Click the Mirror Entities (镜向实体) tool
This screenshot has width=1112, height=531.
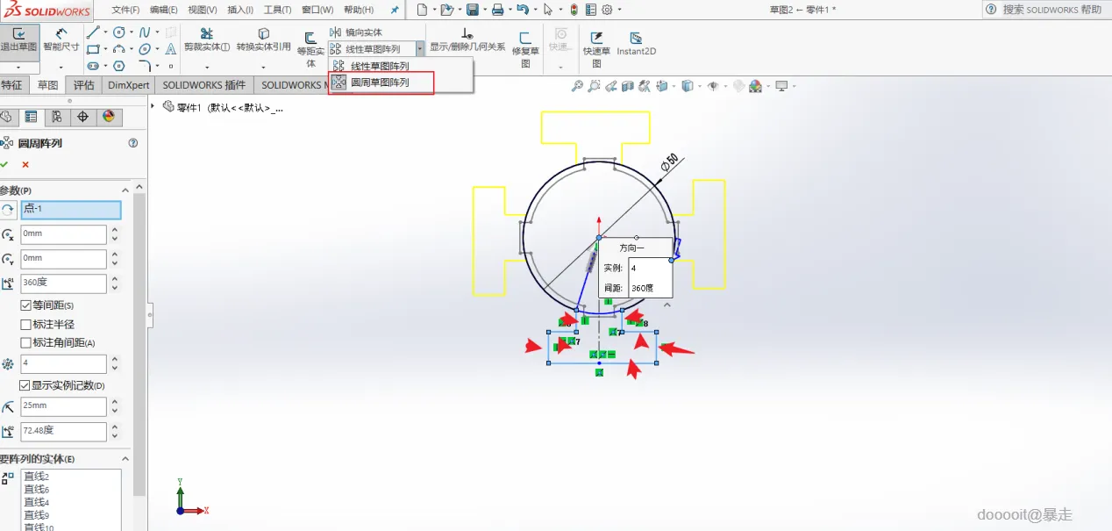[356, 32]
